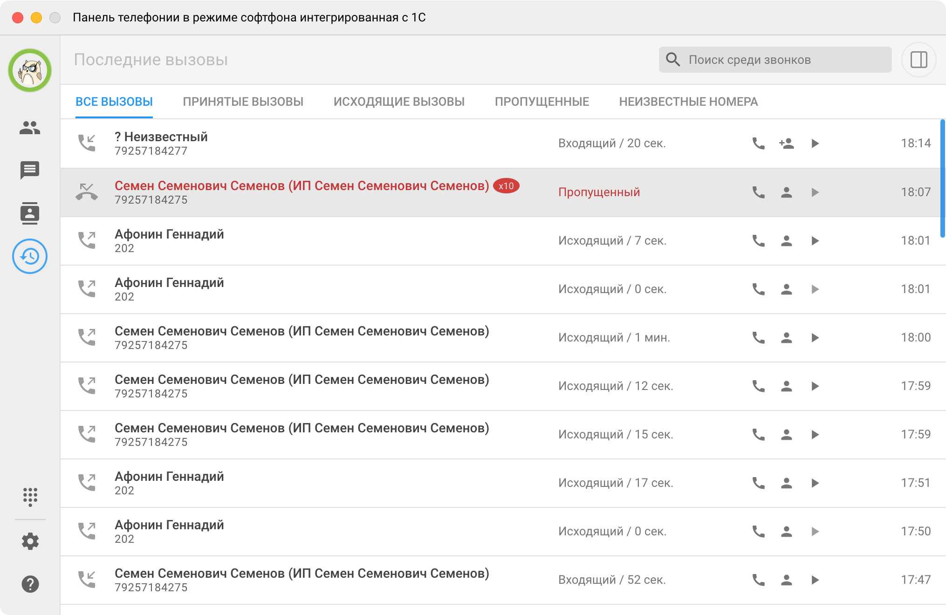Image resolution: width=946 pixels, height=615 pixels.
Task: Call back from the 17:47 incoming row
Action: pos(759,580)
